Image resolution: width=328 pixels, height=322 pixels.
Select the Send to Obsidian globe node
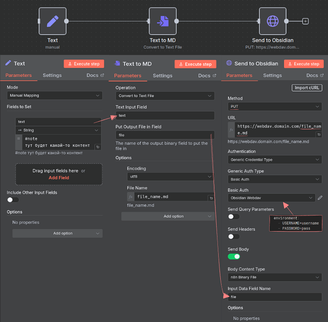click(273, 21)
